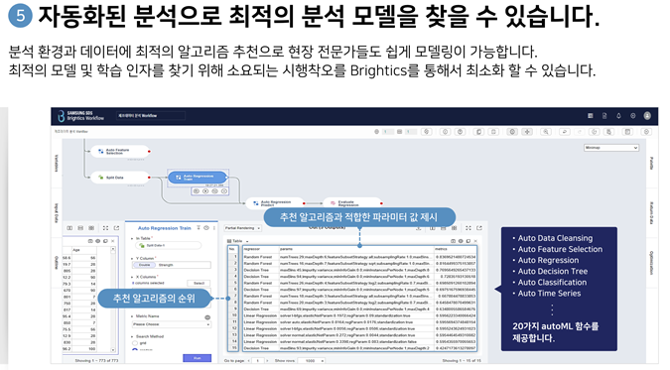Open the Variables side tab
The image size is (670, 370).
click(x=57, y=164)
